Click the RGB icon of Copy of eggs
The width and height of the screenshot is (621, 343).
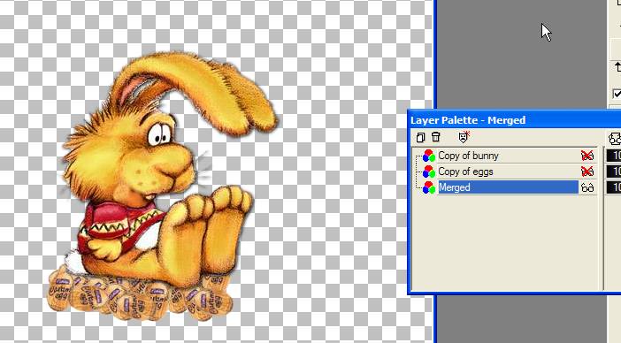pos(429,171)
